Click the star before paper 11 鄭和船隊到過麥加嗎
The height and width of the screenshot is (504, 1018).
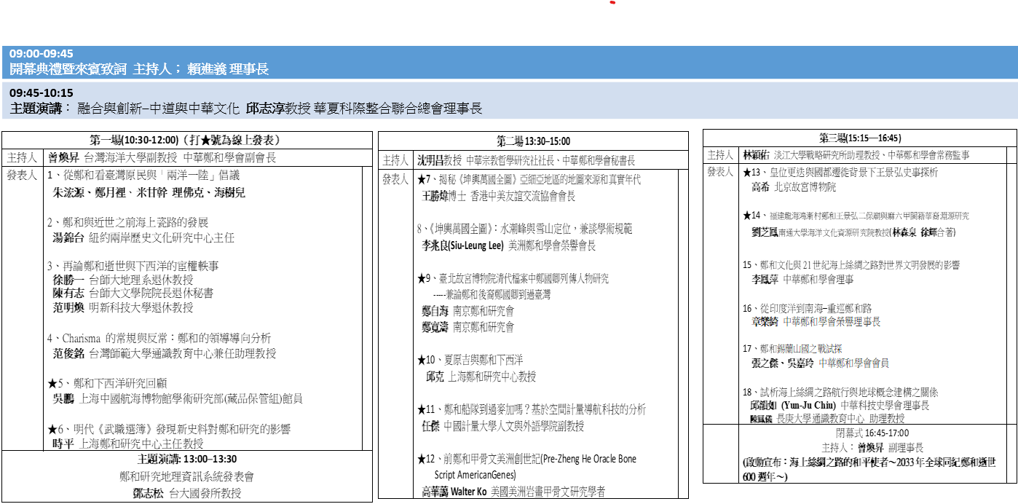click(x=422, y=409)
